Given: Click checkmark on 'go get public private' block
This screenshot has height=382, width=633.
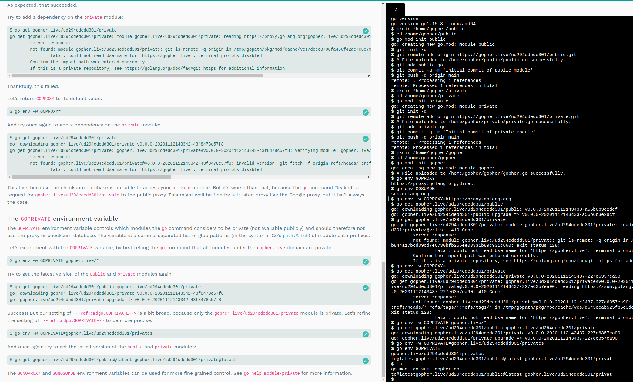Looking at the screenshot, I should coord(366,288).
